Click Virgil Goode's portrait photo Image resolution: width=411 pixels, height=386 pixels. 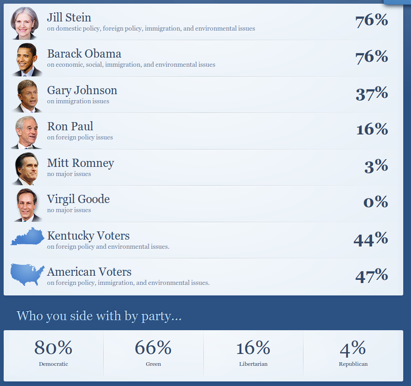click(27, 204)
